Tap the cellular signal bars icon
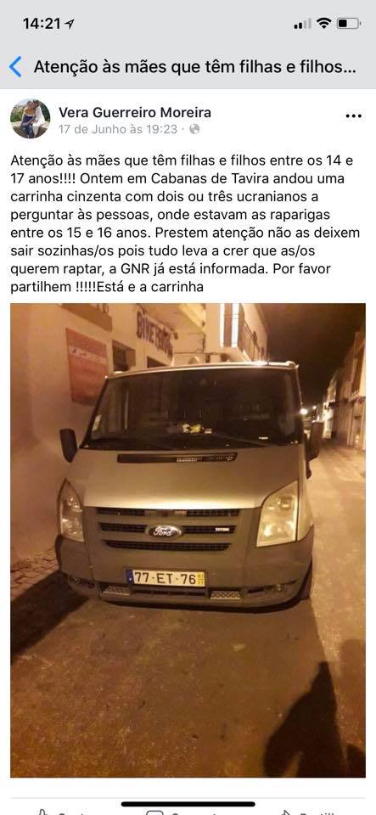Image resolution: width=376 pixels, height=815 pixels. point(303,24)
